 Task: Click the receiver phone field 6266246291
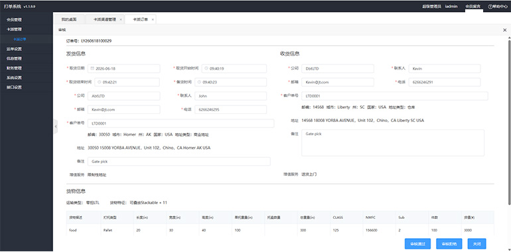pyautogui.click(x=445, y=82)
